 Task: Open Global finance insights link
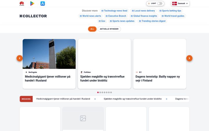144,16
